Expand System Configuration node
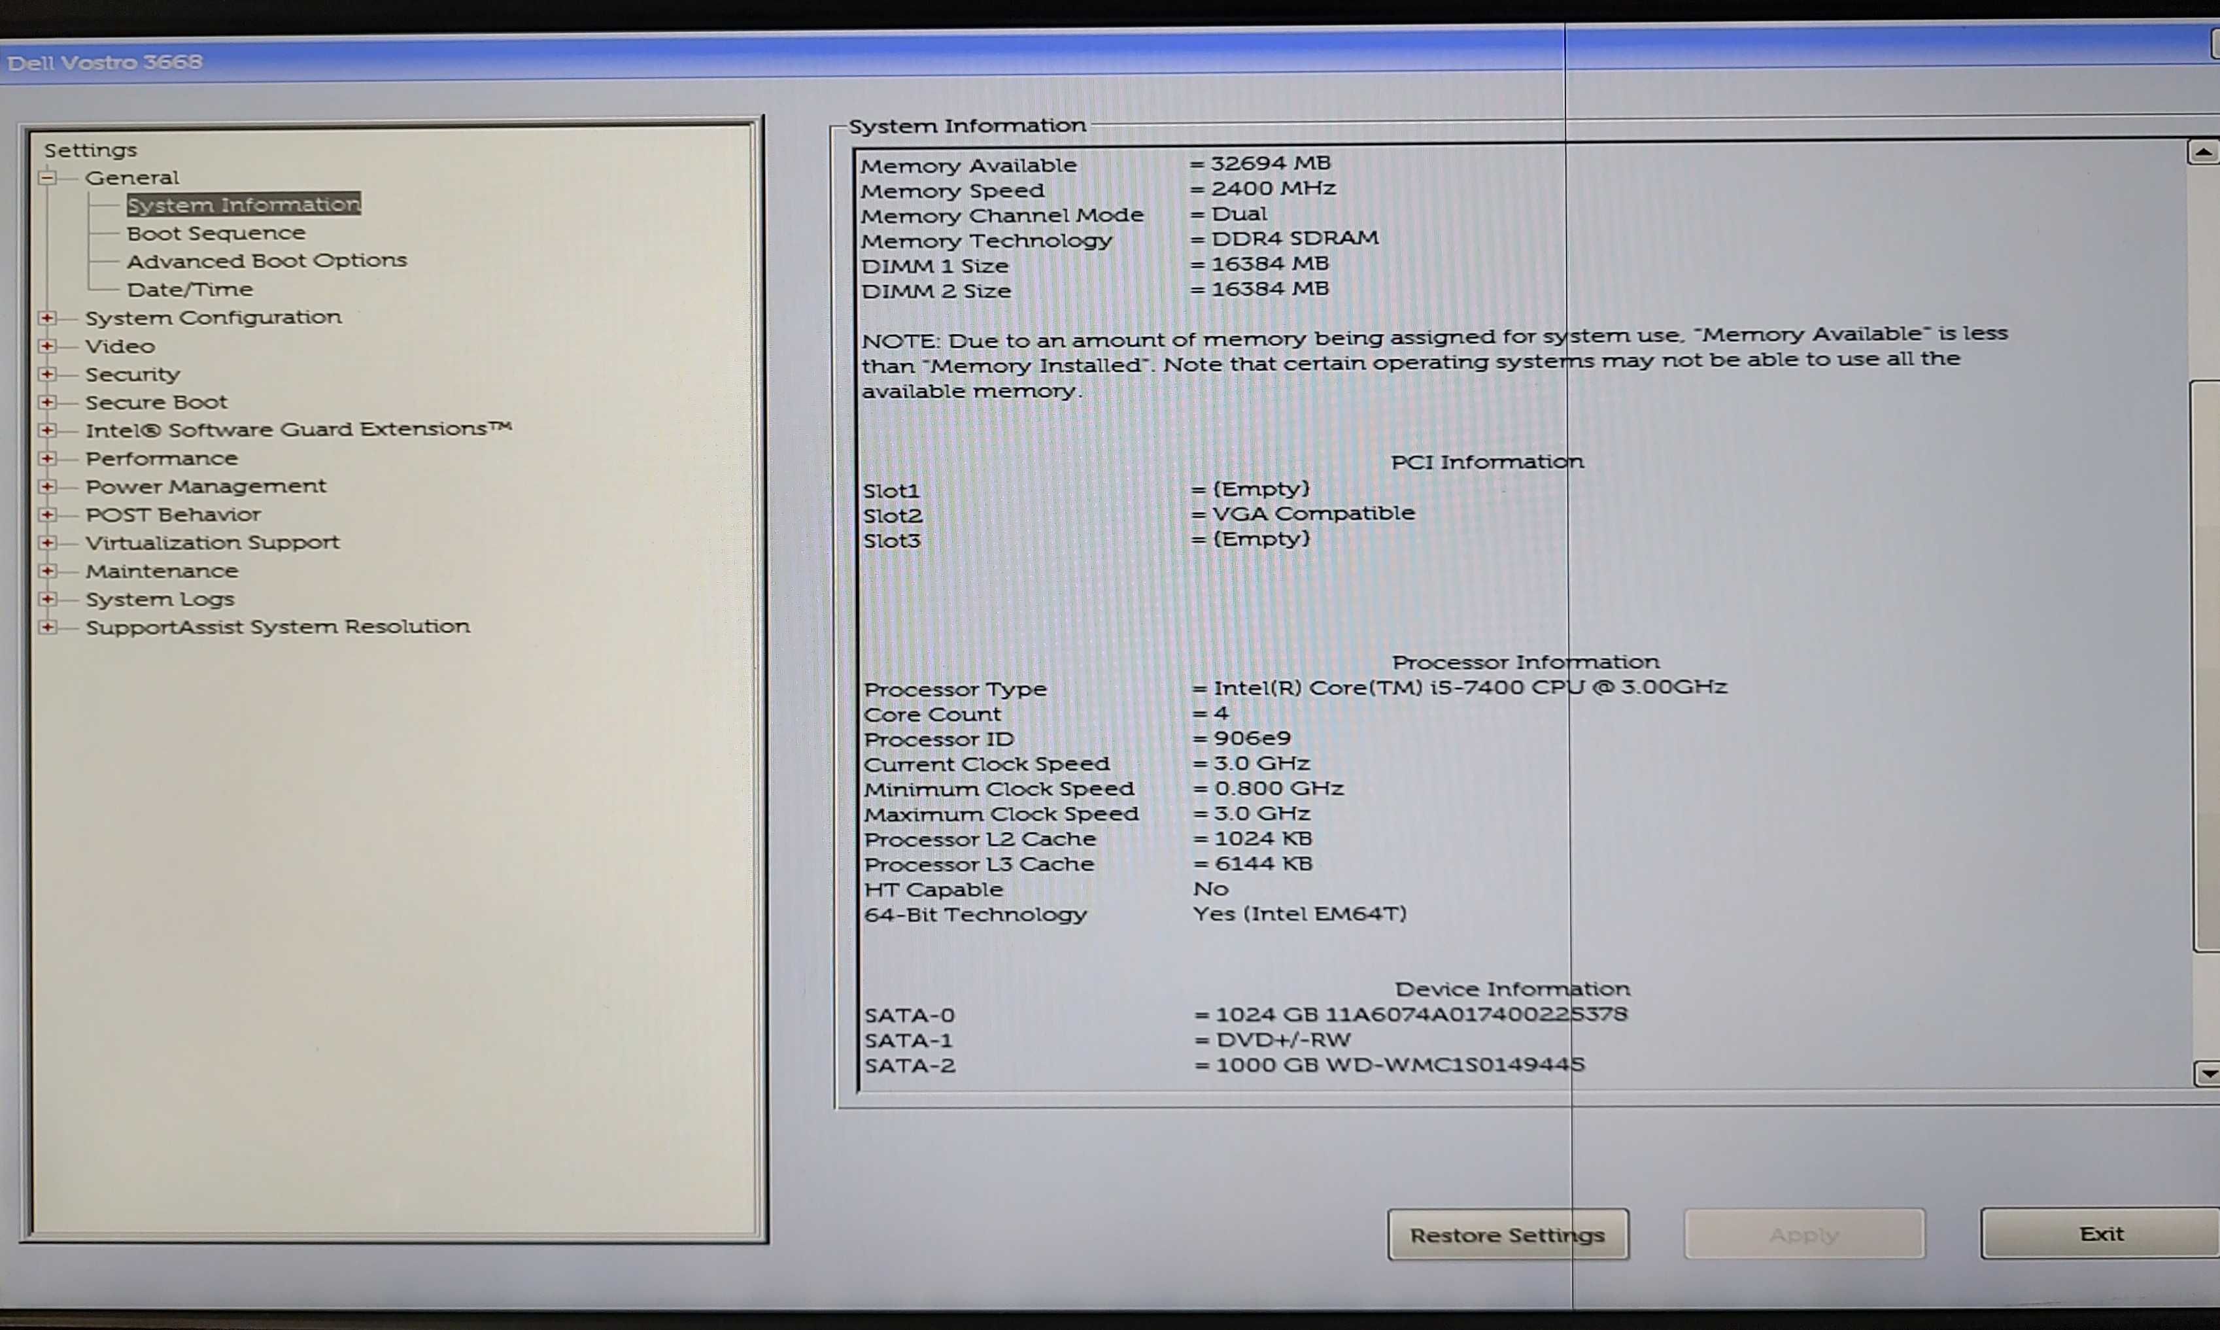 click(x=48, y=317)
